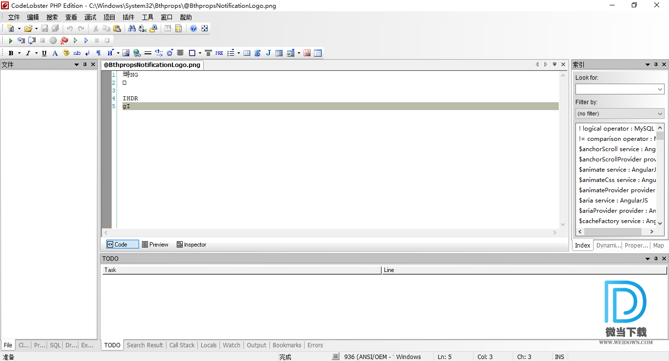Click the Line column header
Viewport: 669px width, 361px height.
pos(524,270)
